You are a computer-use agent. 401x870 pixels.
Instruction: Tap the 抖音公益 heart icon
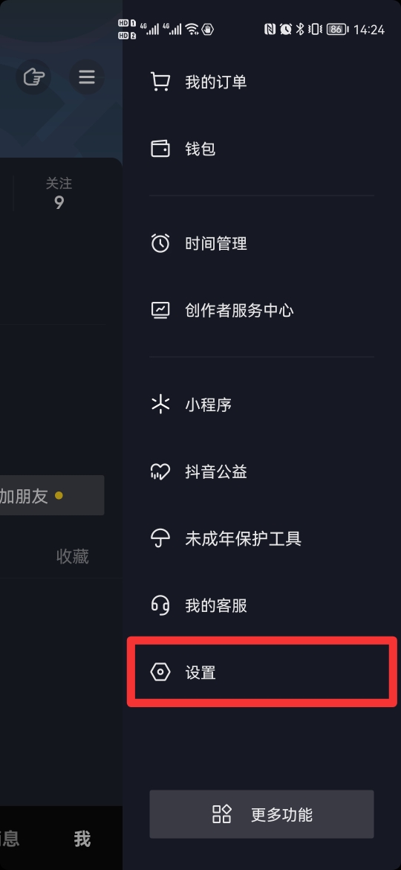pos(160,471)
